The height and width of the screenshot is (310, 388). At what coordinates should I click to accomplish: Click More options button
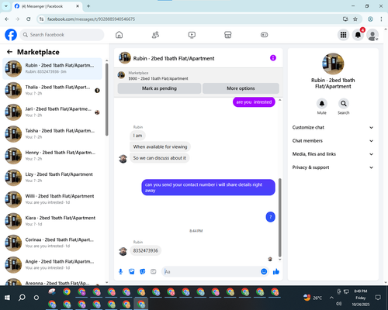pyautogui.click(x=241, y=88)
